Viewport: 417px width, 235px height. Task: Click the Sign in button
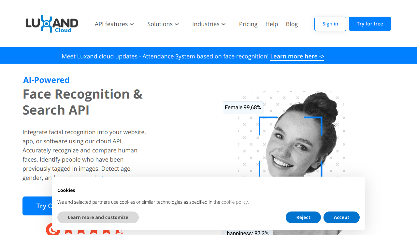tap(330, 24)
